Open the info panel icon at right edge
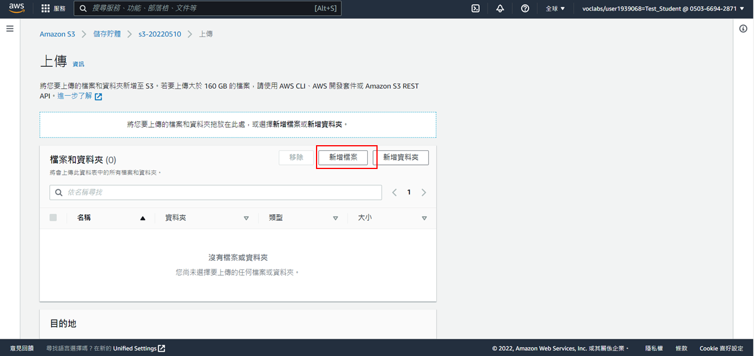754x356 pixels. click(x=743, y=28)
